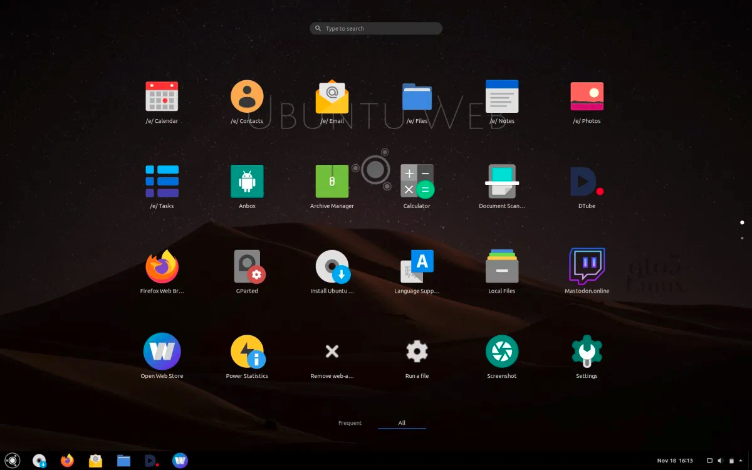
Task: Go to the first app page dot
Action: point(742,222)
